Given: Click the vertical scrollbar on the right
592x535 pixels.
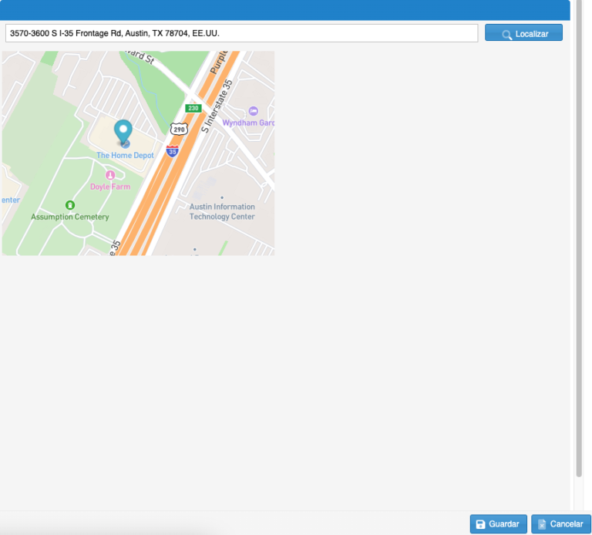Looking at the screenshot, I should click(x=579, y=231).
